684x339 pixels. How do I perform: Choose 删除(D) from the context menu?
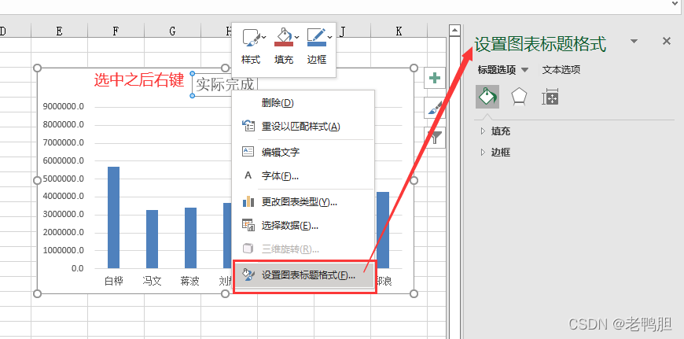coord(303,103)
